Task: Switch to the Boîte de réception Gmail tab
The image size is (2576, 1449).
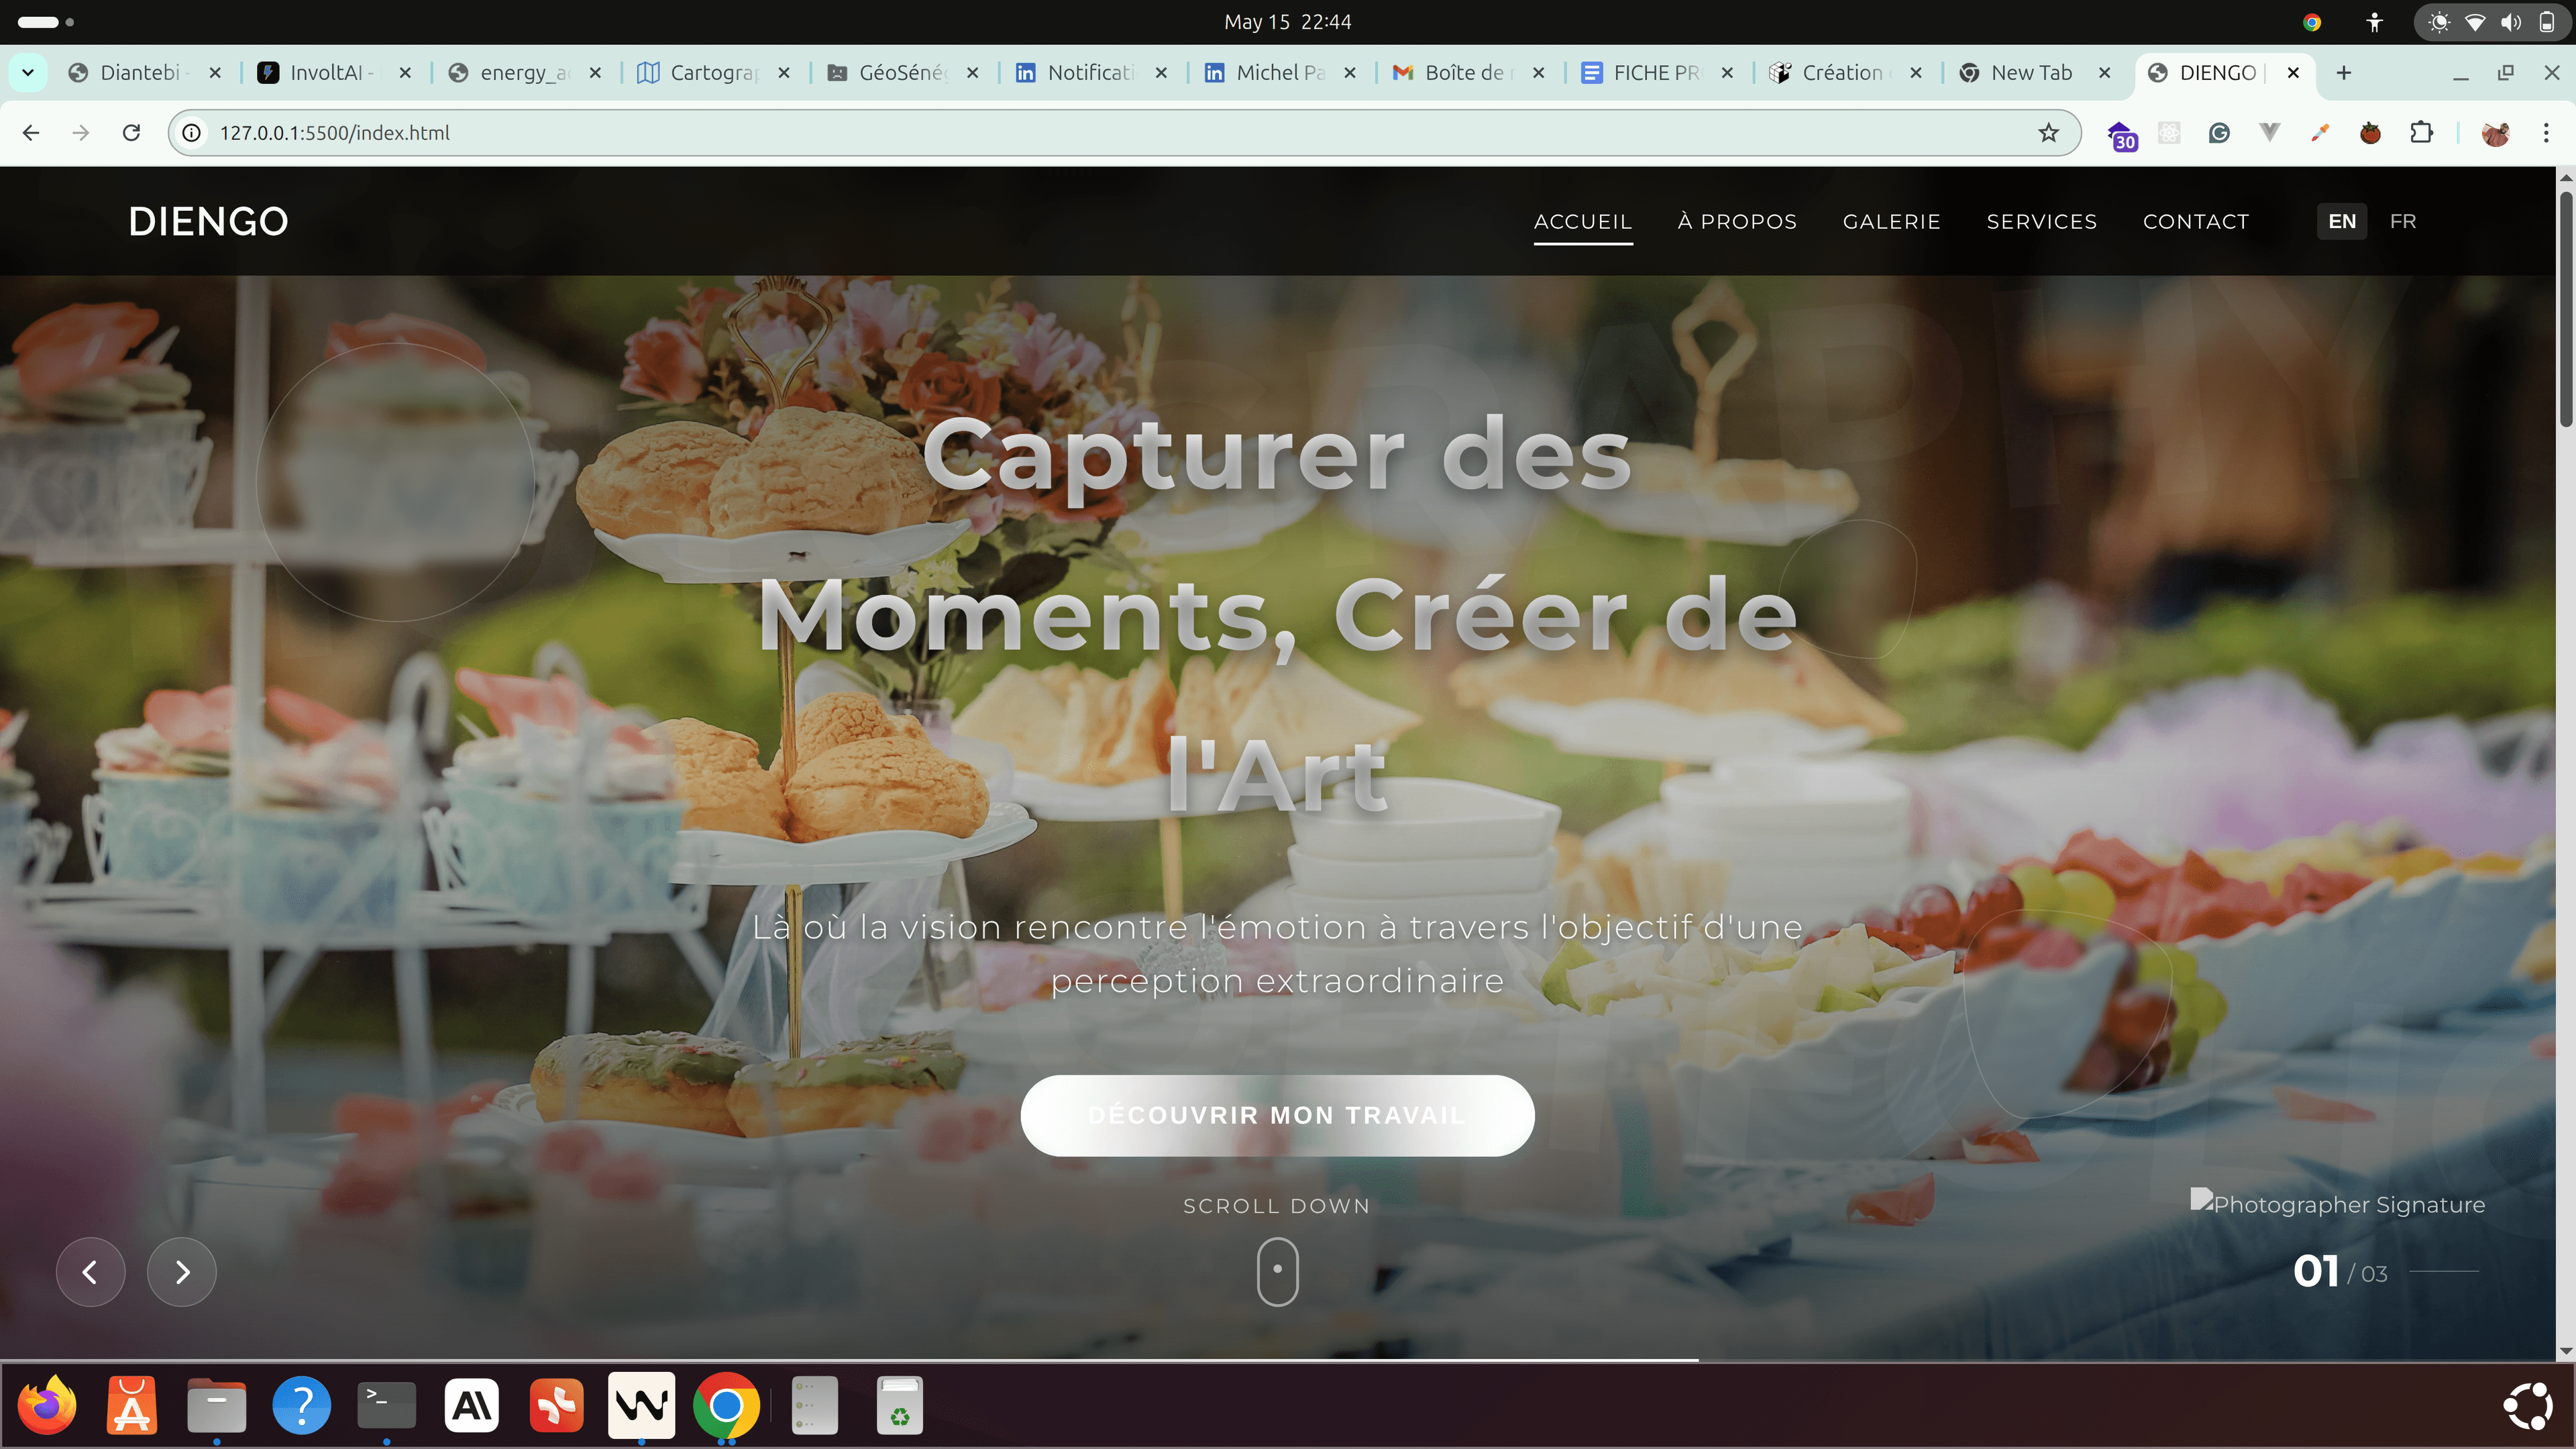Action: [x=1466, y=73]
